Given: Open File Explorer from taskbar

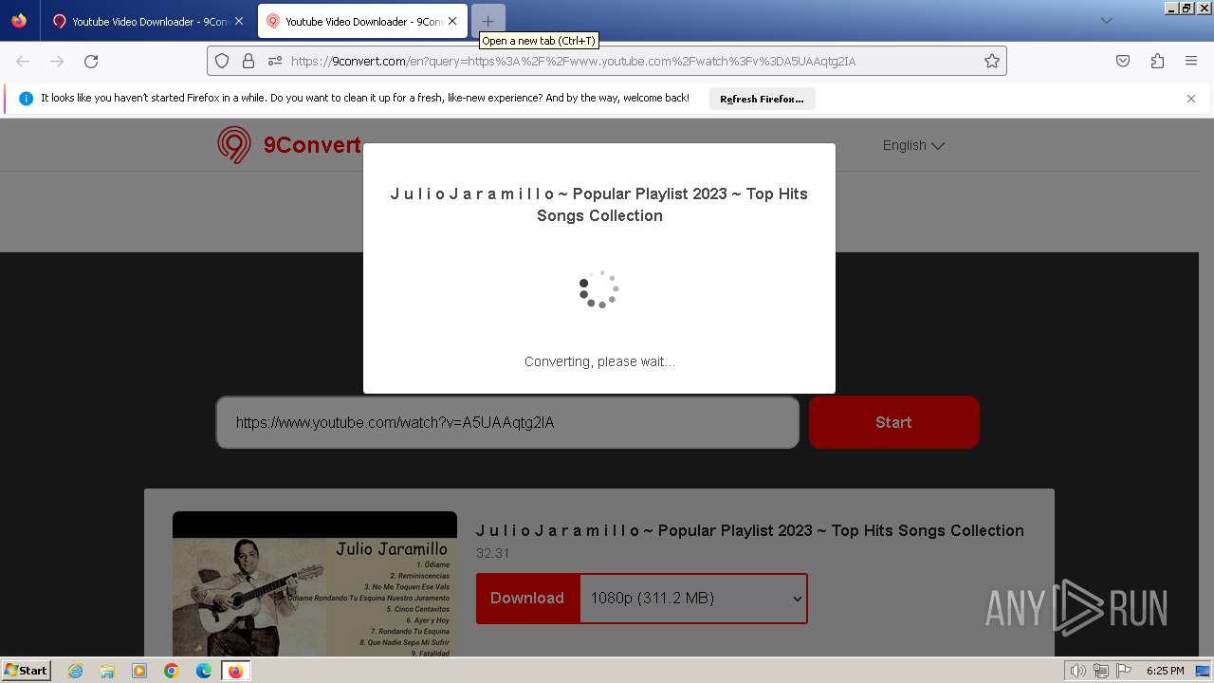Looking at the screenshot, I should (x=107, y=671).
